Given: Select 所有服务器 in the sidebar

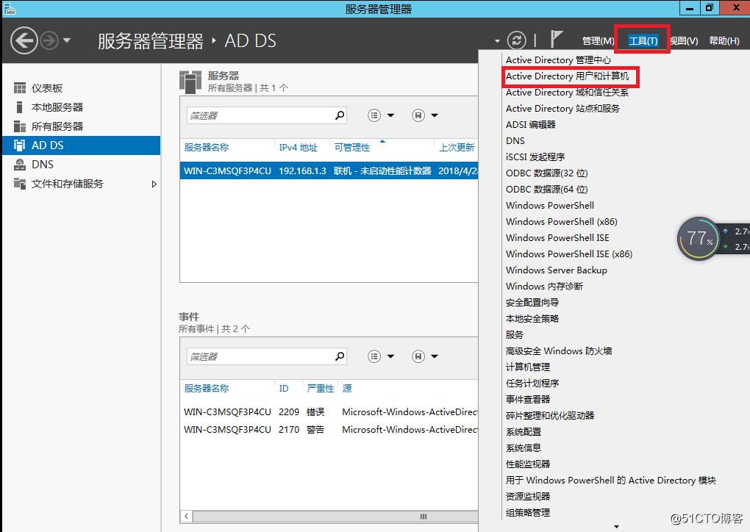Looking at the screenshot, I should click(x=82, y=126).
